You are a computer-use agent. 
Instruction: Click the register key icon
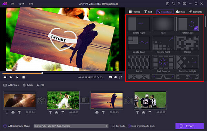pyautogui.click(x=179, y=3)
